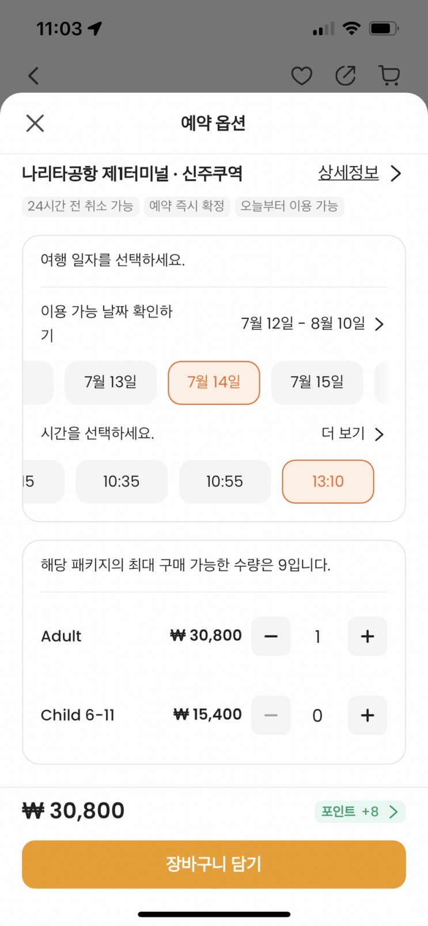Select the highlighted 7월 14일 date
Image resolution: width=428 pixels, height=926 pixels.
pyautogui.click(x=214, y=382)
